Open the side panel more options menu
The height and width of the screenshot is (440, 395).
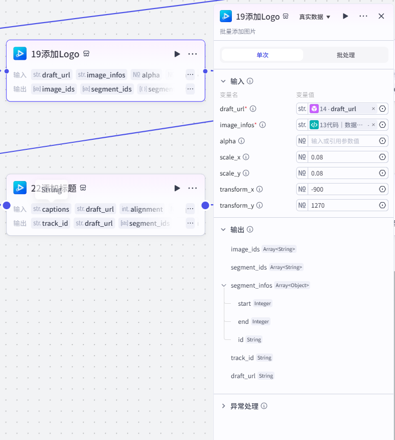(x=363, y=16)
